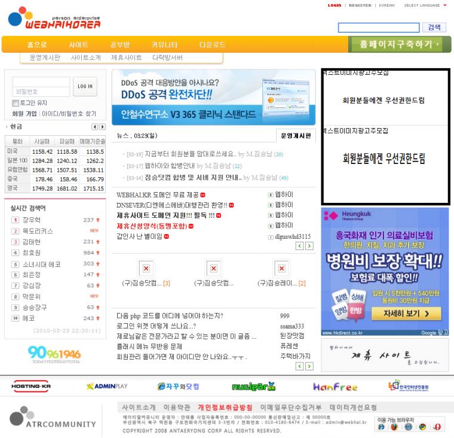Click the 이메일무단수집거부 footer link
This screenshot has width=454, height=438.
(290, 407)
